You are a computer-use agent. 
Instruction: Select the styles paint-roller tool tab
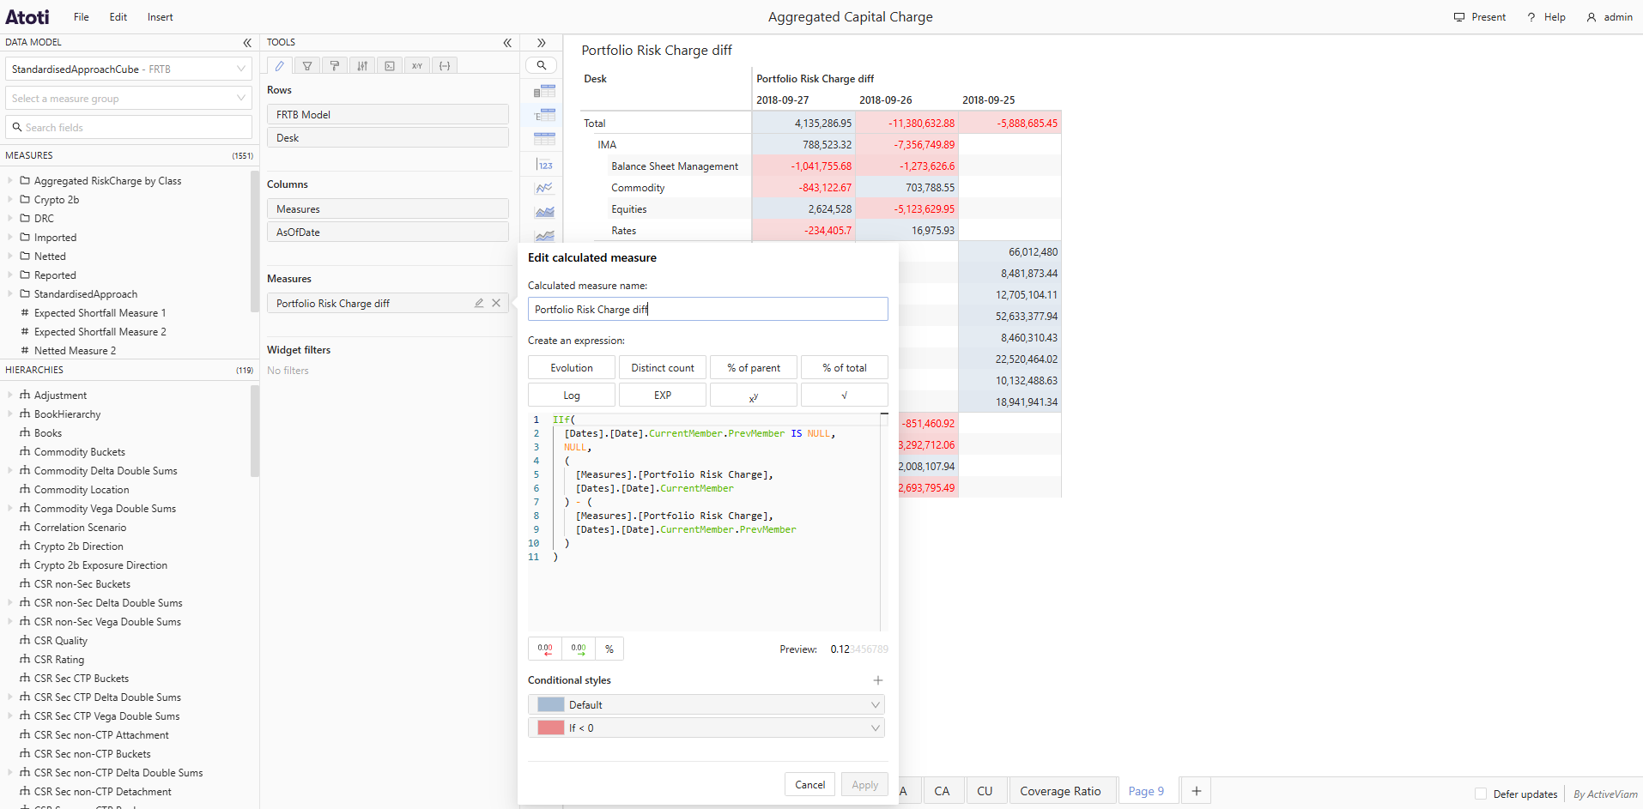(334, 65)
